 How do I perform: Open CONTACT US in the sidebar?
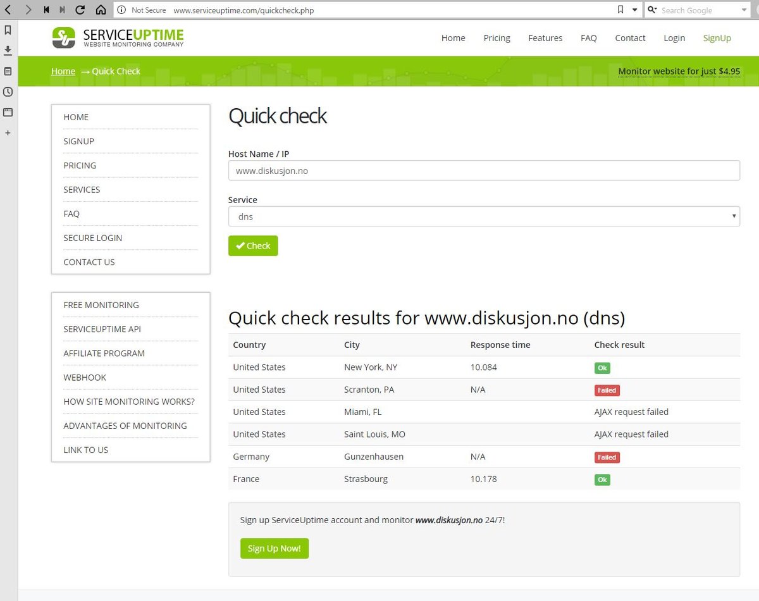pos(89,262)
